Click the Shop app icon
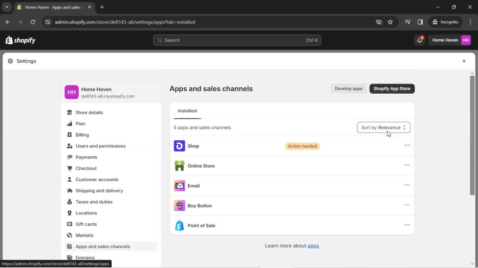The image size is (478, 268). [x=179, y=146]
